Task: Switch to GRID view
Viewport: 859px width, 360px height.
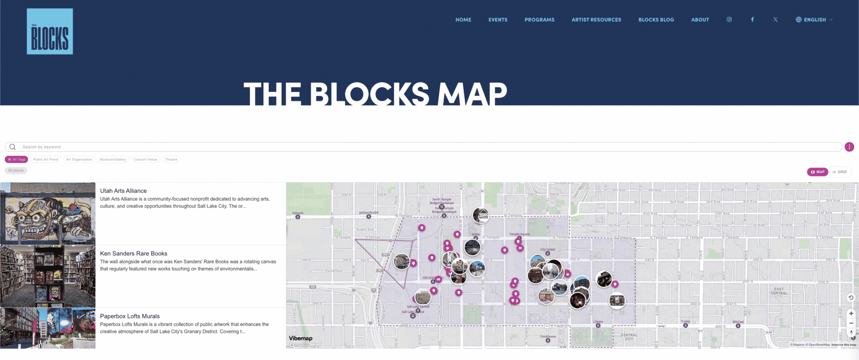Action: (840, 172)
